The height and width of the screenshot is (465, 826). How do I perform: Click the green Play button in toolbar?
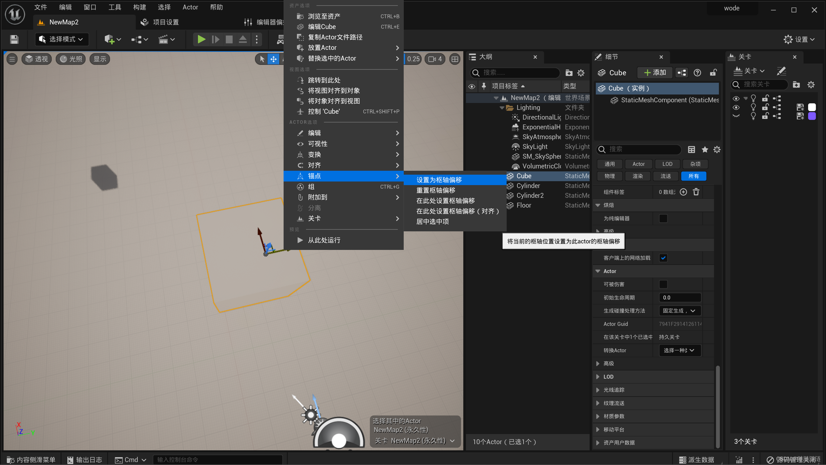(201, 39)
